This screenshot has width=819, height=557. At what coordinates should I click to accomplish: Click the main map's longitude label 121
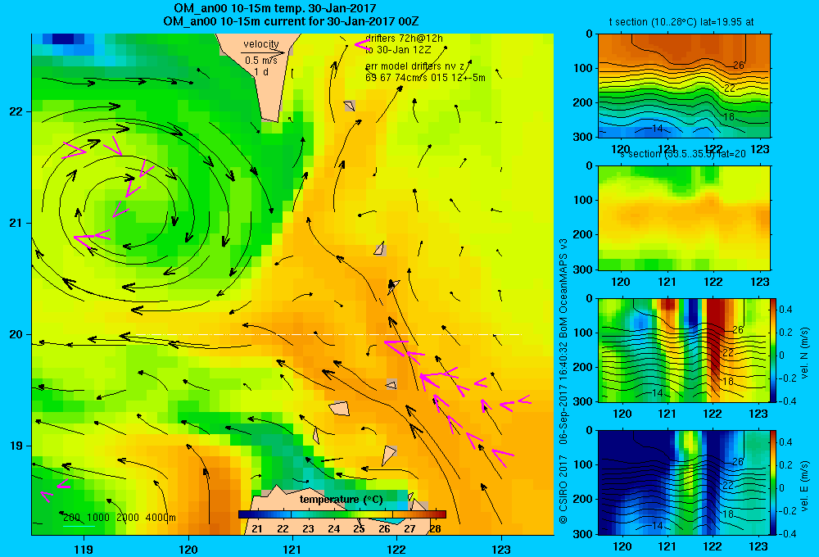(x=292, y=549)
